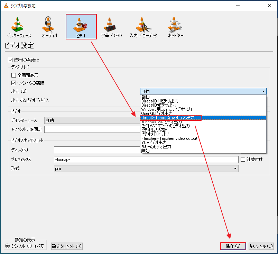278x254 pixels.
Task: Click the 設定をリセット (R) button
Action: [67, 246]
